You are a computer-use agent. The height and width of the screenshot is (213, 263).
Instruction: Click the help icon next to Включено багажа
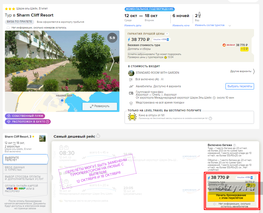point(235,145)
